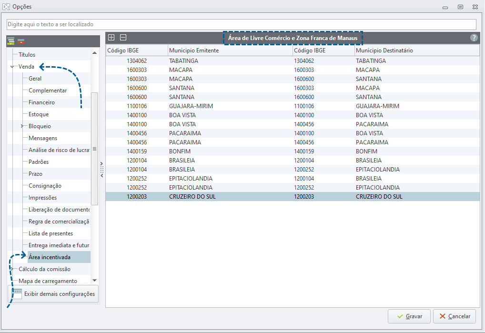485x333 pixels.
Task: Click the tree scrollbar down arrow
Action: tap(95, 281)
